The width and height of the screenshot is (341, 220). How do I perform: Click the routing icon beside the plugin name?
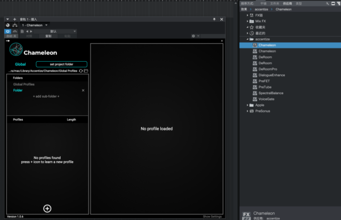[15, 25]
